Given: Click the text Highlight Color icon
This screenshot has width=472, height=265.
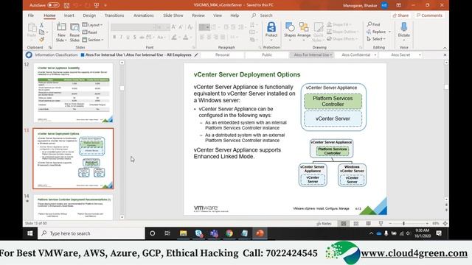Looking at the screenshot, I should pos(174,38).
